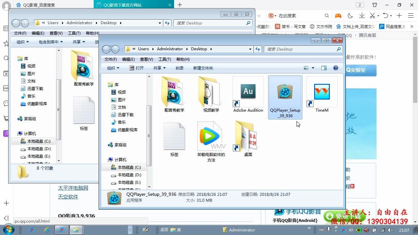The image size is (418, 235).
Task: Open 文件(F) menu in front Explorer window
Action: pyautogui.click(x=110, y=59)
